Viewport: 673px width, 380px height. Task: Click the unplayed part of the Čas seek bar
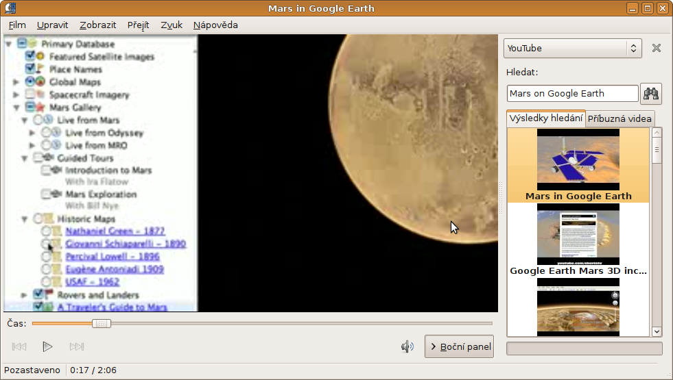pyautogui.click(x=301, y=323)
